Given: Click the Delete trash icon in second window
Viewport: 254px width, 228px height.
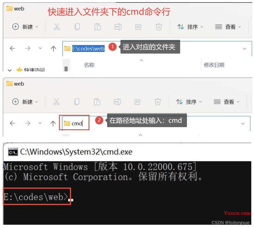Looking at the screenshot, I should tap(158, 102).
